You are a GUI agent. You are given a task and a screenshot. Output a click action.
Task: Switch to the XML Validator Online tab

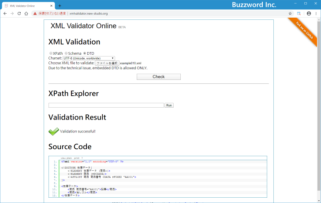[x=26, y=5]
